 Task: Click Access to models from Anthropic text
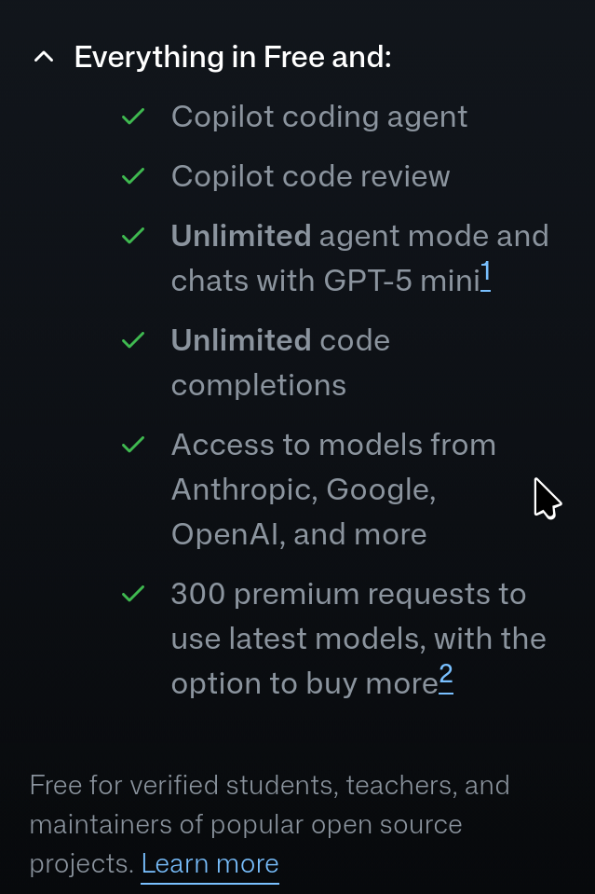click(333, 489)
